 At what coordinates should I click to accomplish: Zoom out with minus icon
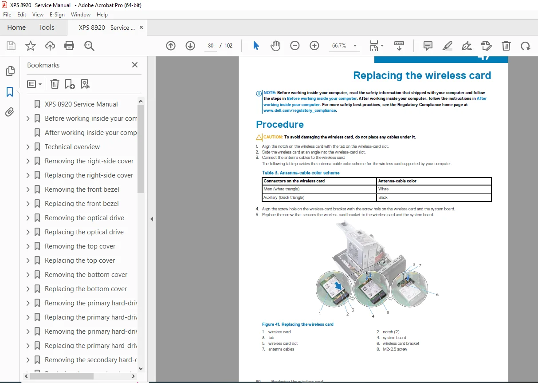[295, 46]
